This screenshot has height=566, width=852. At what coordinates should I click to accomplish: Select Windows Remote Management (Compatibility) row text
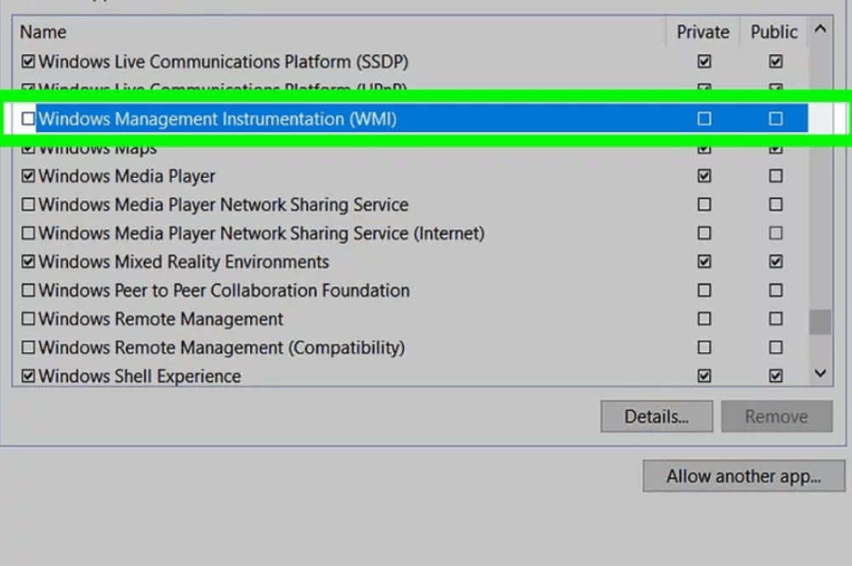tap(222, 348)
